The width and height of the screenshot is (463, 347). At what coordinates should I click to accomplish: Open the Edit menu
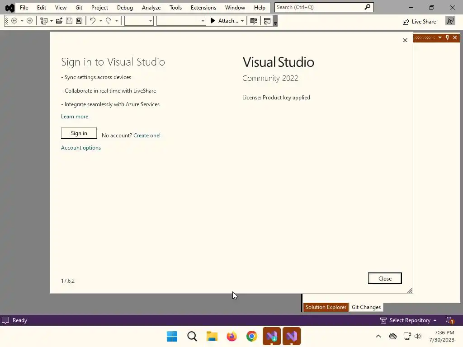(41, 7)
